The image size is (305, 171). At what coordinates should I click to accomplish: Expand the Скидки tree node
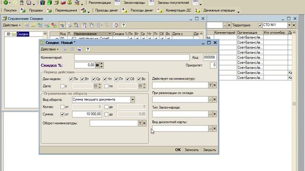(9, 34)
